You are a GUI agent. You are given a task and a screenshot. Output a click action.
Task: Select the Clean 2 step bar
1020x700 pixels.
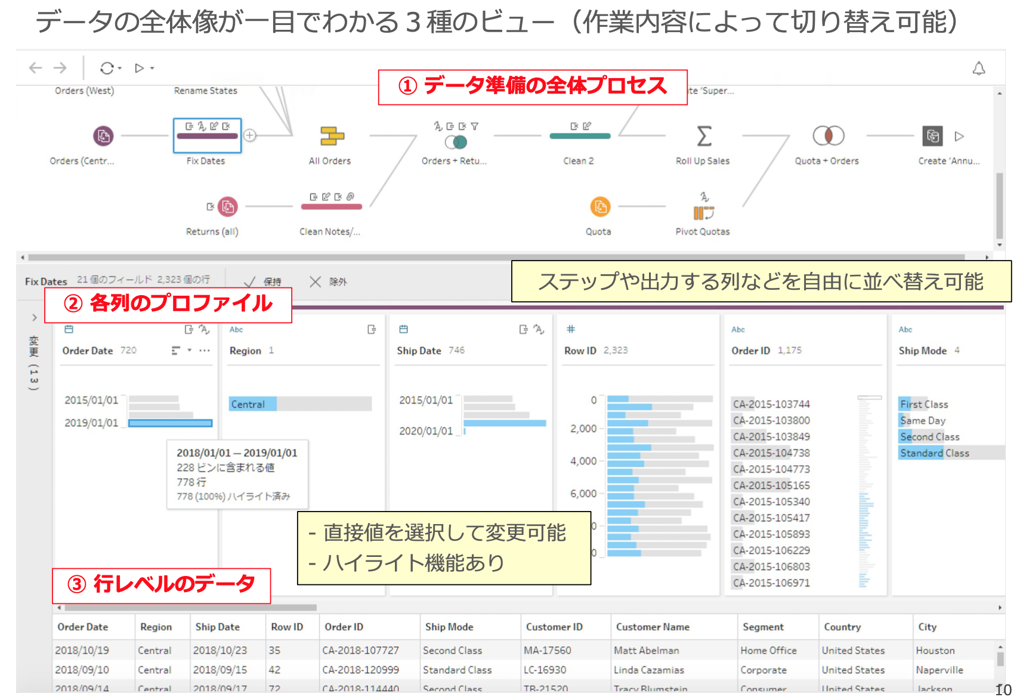pos(580,136)
